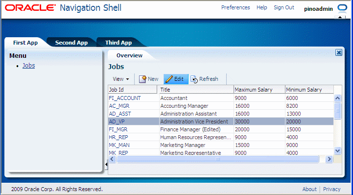Image resolution: width=353 pixels, height=195 pixels.
Task: Open the Jobs link in Menu
Action: [x=28, y=66]
